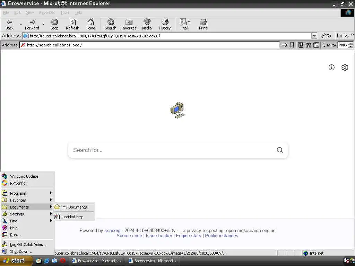The width and height of the screenshot is (355, 266).
Task: Select Log Off Calub Veim...
Action: pyautogui.click(x=27, y=245)
